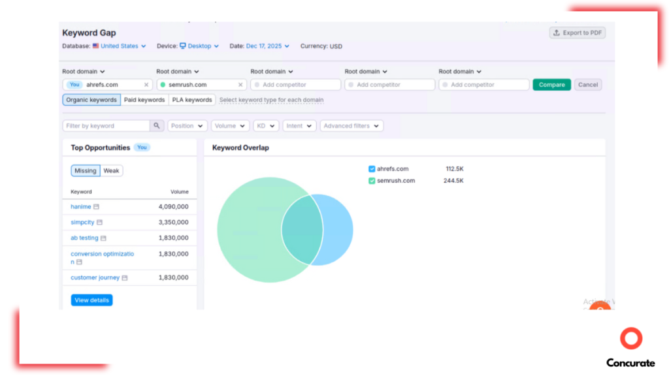Click the View details button
The height and width of the screenshot is (376, 669).
click(x=91, y=300)
